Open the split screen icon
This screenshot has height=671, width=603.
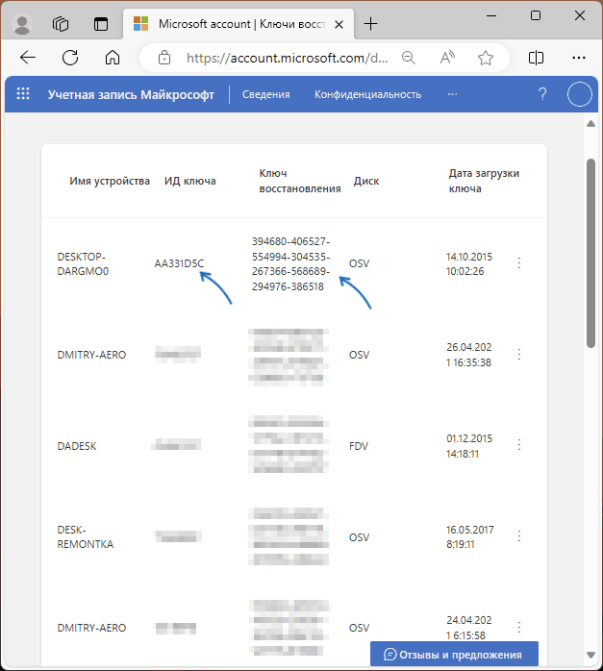[x=536, y=58]
